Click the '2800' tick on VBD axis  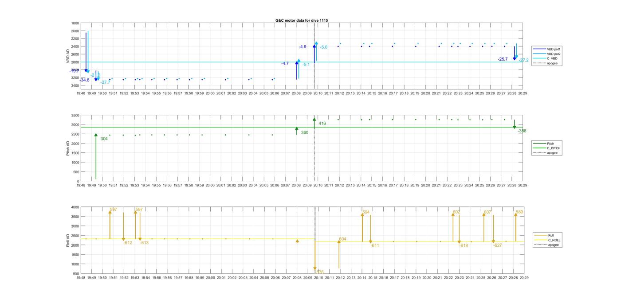(75, 62)
